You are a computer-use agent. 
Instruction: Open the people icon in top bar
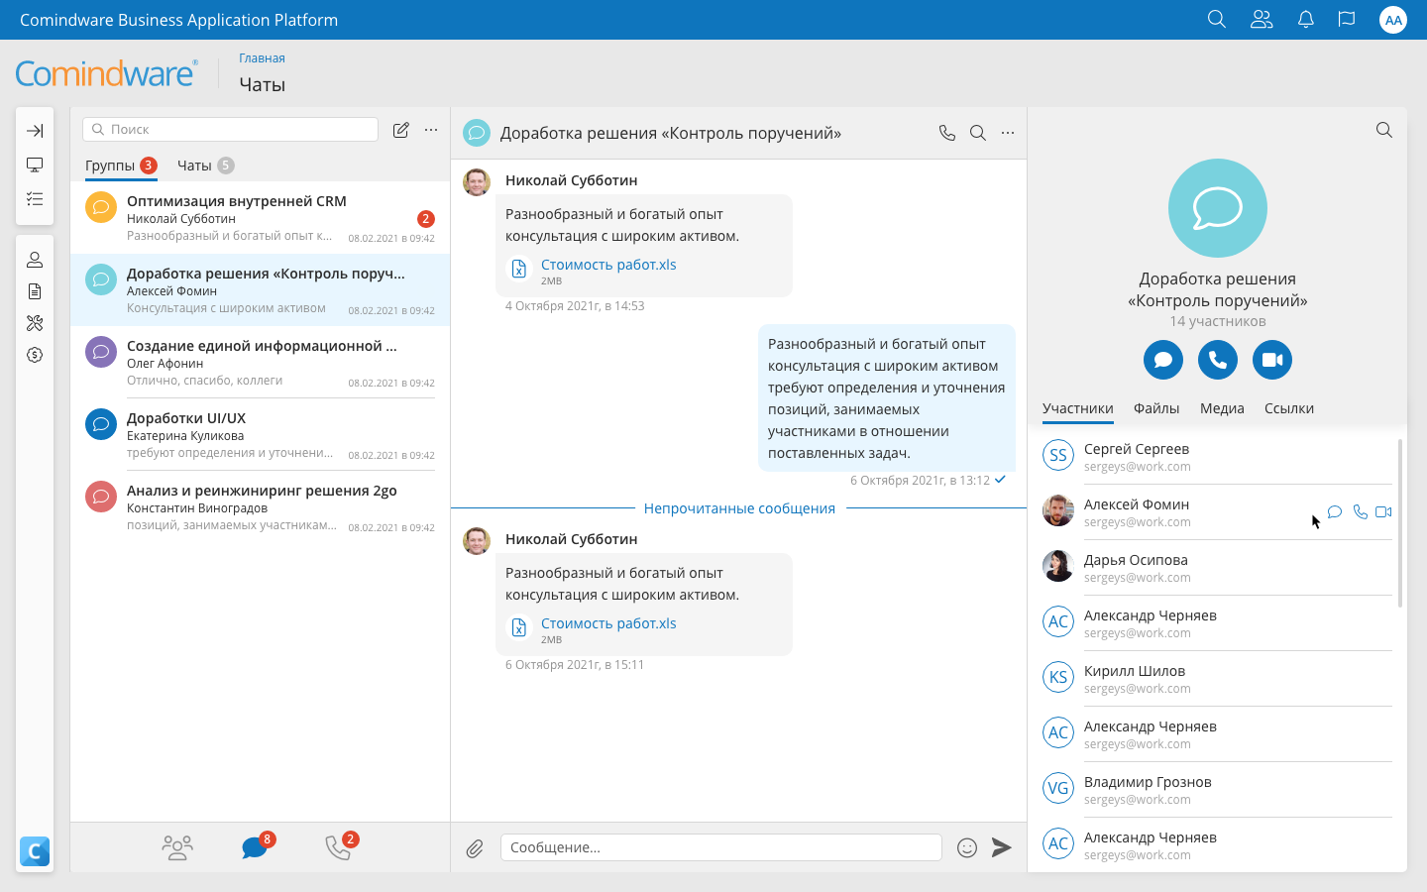[1262, 19]
